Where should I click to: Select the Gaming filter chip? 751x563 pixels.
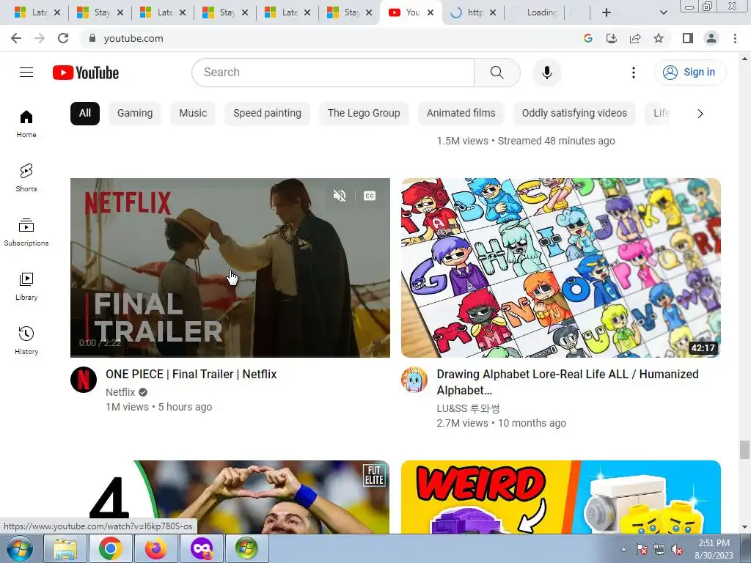point(135,114)
